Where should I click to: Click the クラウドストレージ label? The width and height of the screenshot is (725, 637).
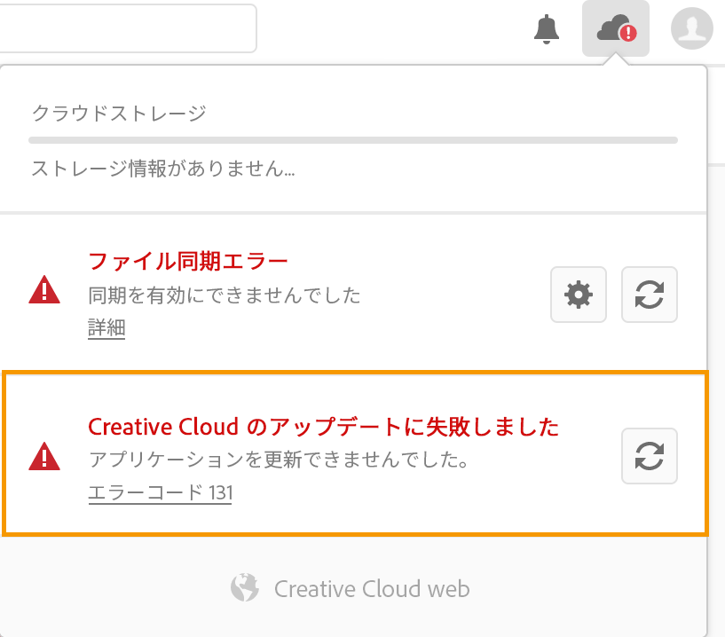coord(119,114)
